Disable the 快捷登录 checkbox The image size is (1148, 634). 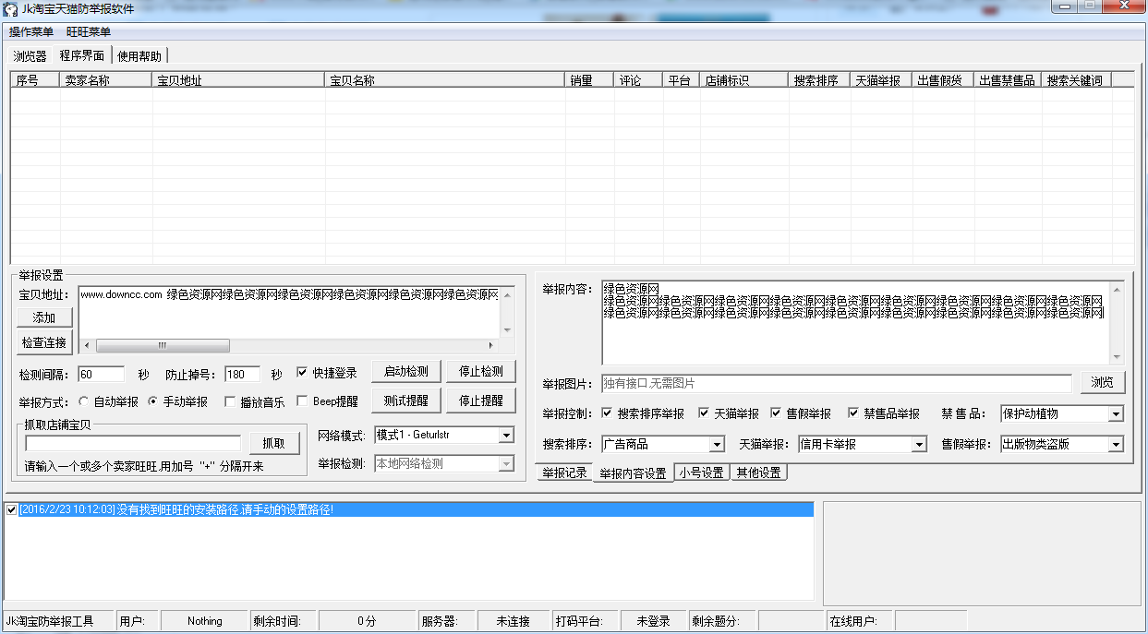tap(302, 373)
